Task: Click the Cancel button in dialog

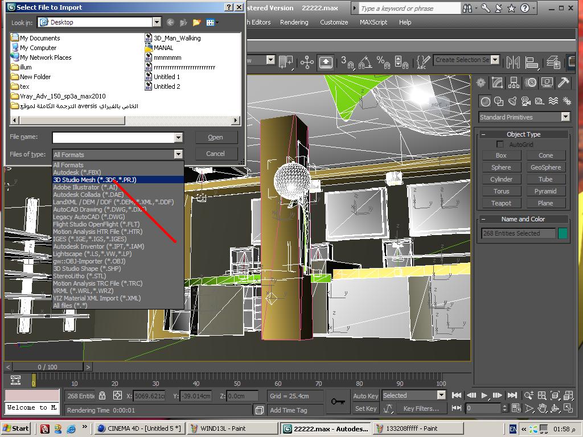Action: pos(215,154)
